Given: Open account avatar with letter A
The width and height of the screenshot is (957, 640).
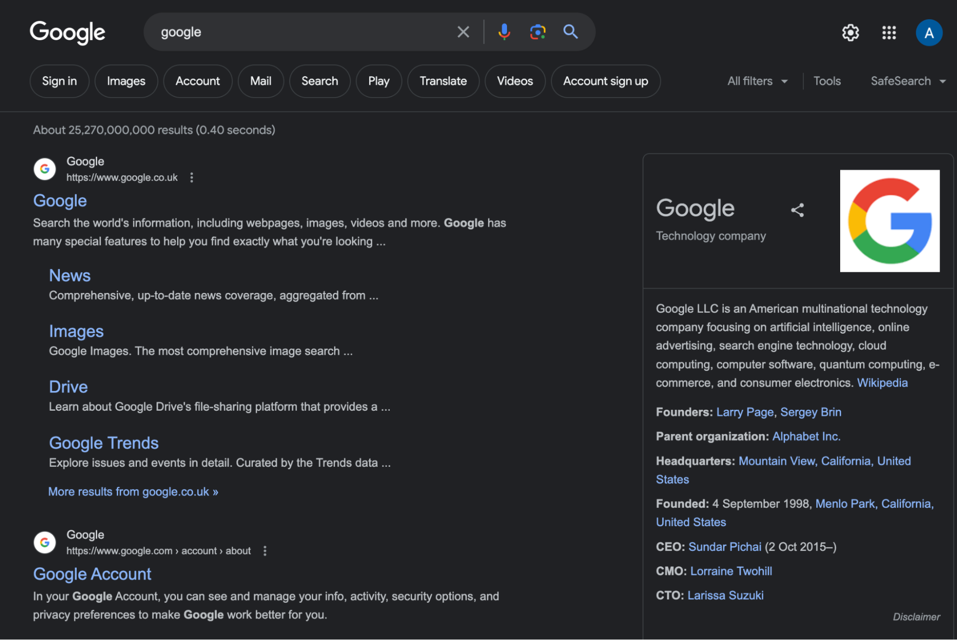Looking at the screenshot, I should (929, 33).
